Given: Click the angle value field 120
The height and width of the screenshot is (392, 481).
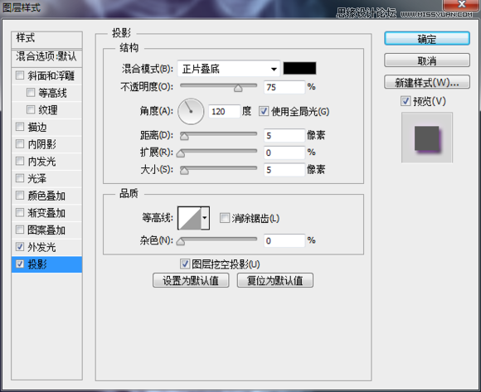Looking at the screenshot, I should pyautogui.click(x=224, y=111).
